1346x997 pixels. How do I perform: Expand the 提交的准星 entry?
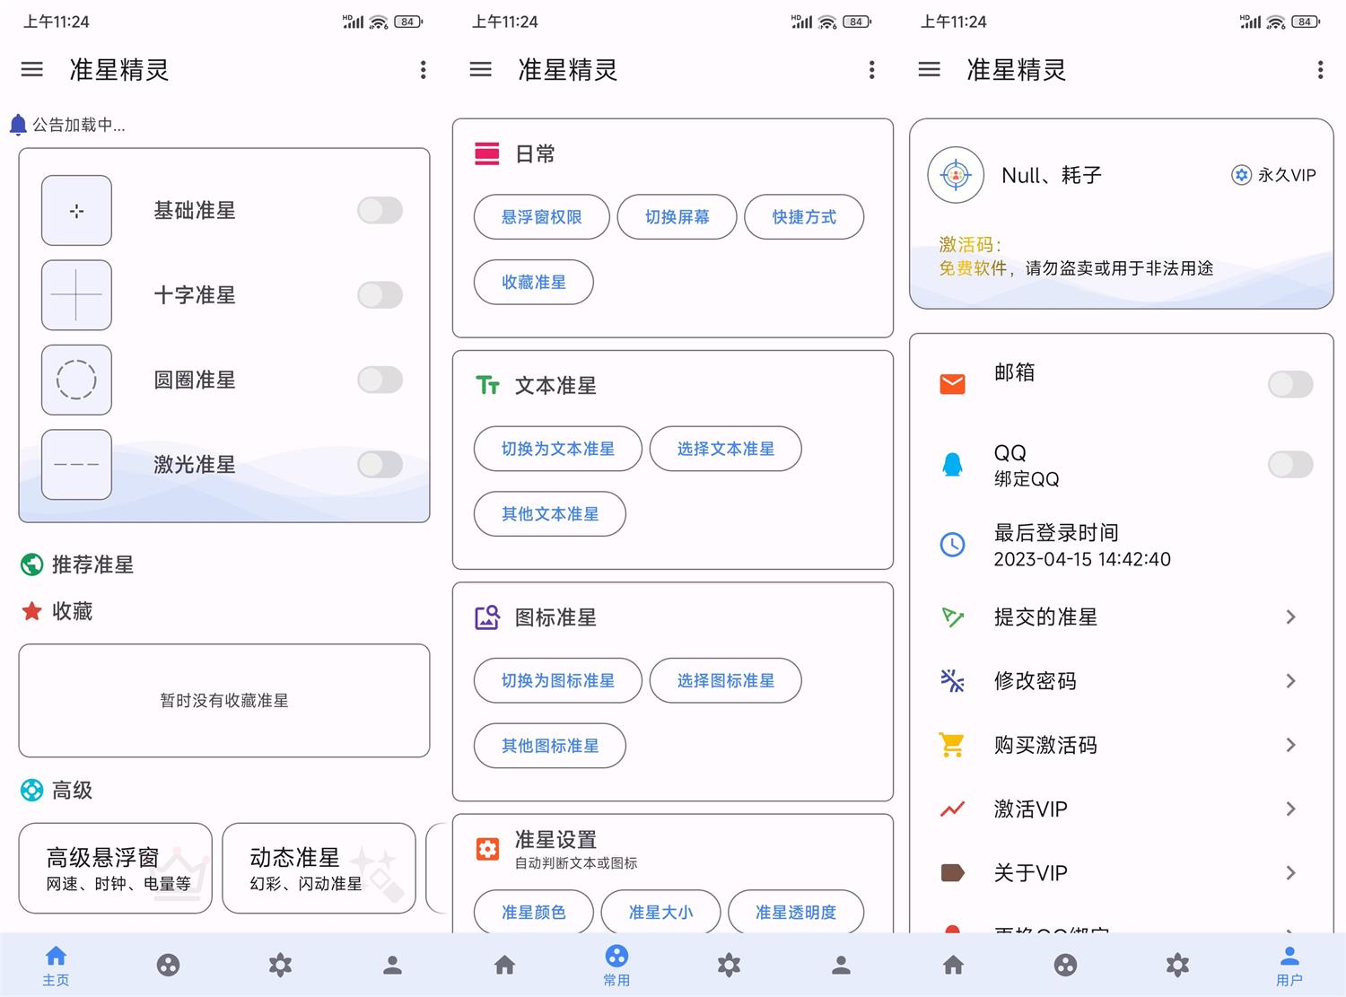pyautogui.click(x=1291, y=617)
